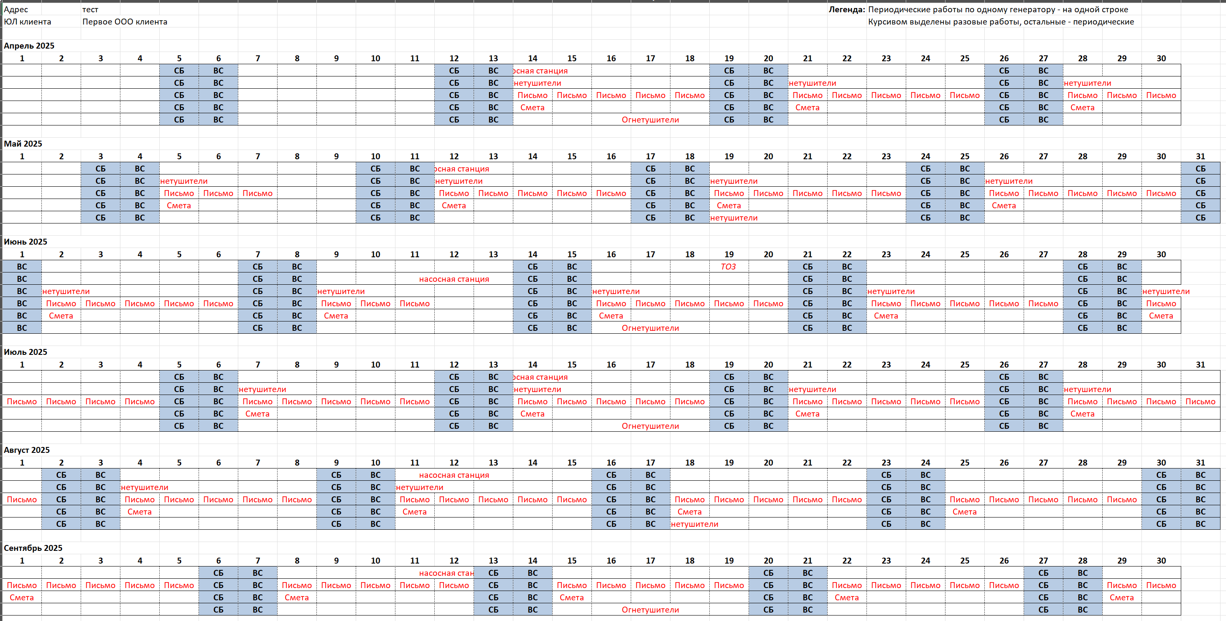Select the 'Огнетушители' cell in the July block
Screen dimensions: 1226x621
coord(650,426)
